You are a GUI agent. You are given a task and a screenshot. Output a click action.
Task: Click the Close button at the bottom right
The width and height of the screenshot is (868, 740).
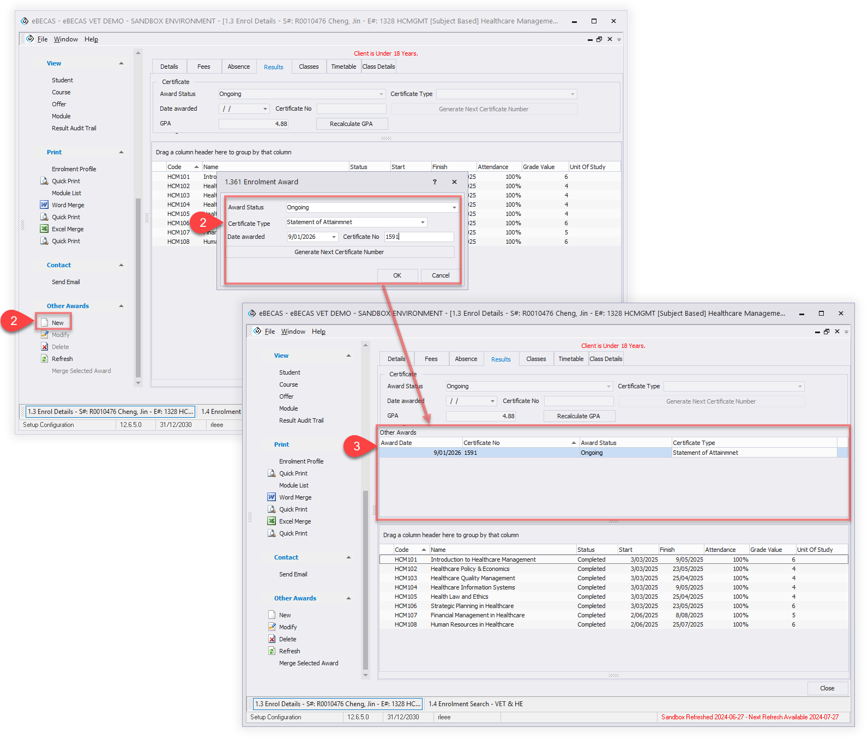(827, 688)
